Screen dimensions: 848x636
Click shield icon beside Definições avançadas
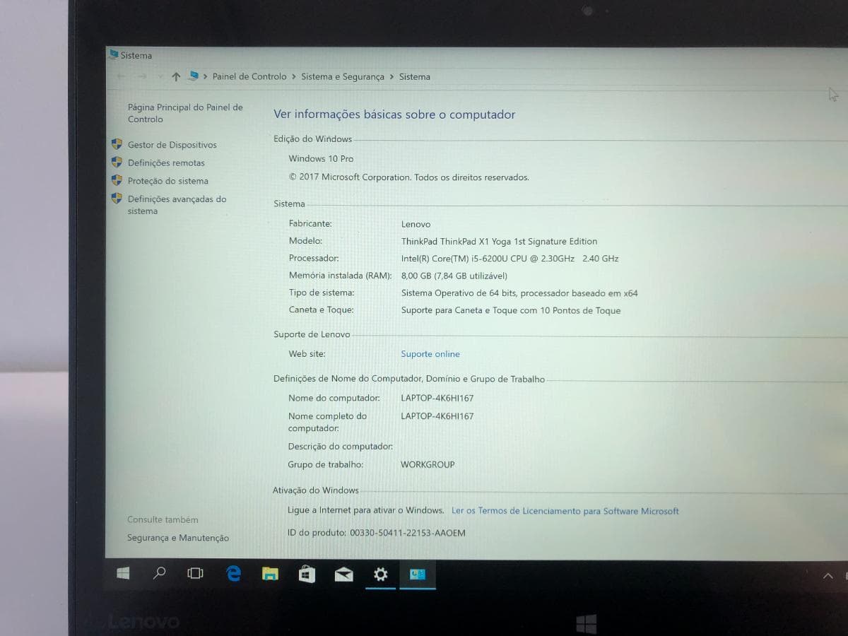[117, 199]
